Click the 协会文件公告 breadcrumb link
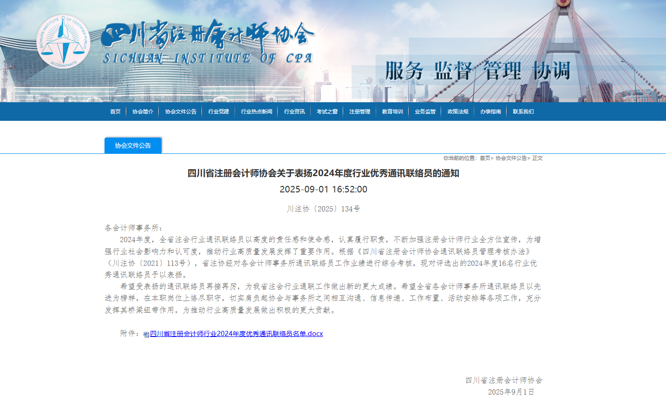Screen dimensions: 666x415 pos(511,158)
